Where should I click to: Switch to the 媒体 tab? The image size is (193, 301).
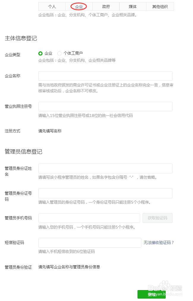(132, 6)
